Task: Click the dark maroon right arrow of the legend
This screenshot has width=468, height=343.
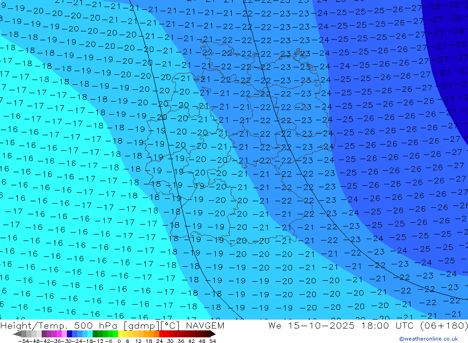Action: coord(213,334)
